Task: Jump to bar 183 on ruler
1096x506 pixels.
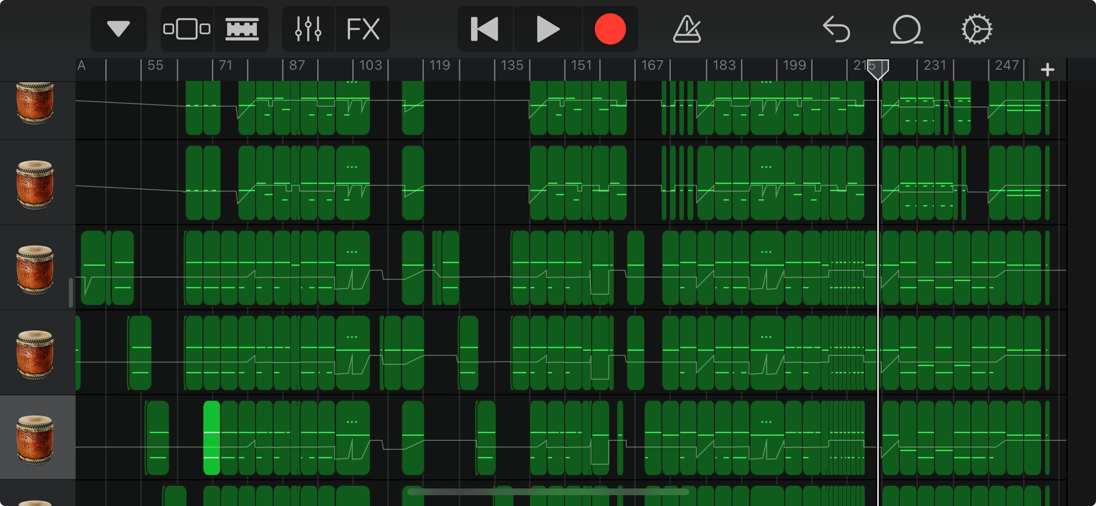Action: click(724, 66)
